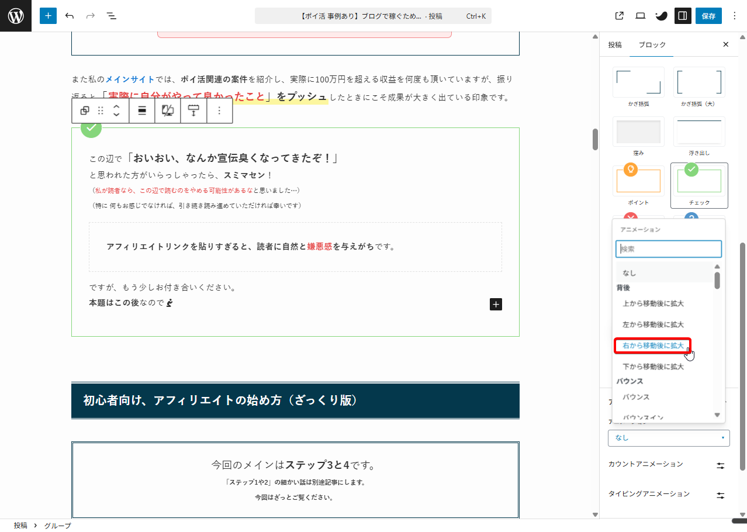Open the editor options menu
The image size is (747, 532).
click(735, 16)
